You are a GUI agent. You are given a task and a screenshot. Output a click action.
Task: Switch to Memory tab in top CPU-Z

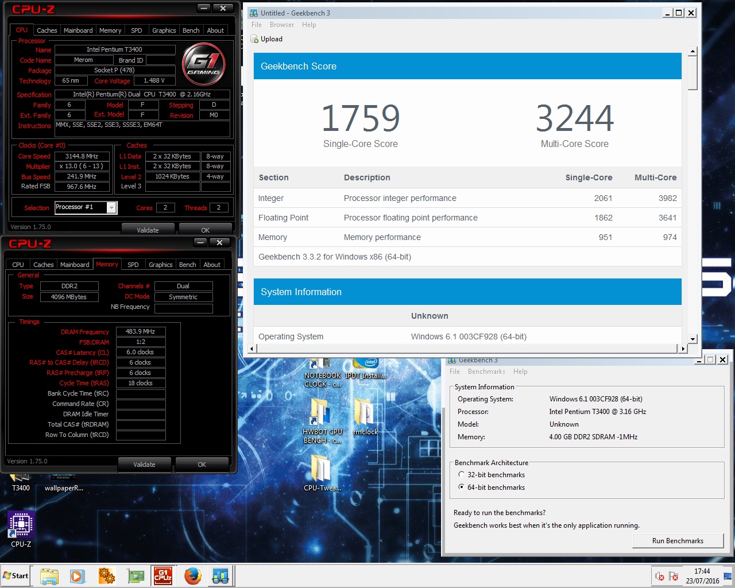pos(110,30)
